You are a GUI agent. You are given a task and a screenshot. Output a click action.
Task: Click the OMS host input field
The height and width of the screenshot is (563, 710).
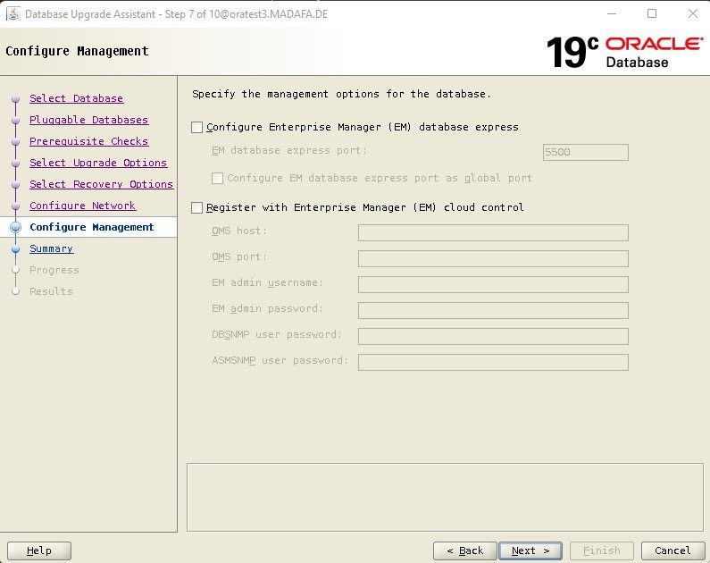point(493,233)
